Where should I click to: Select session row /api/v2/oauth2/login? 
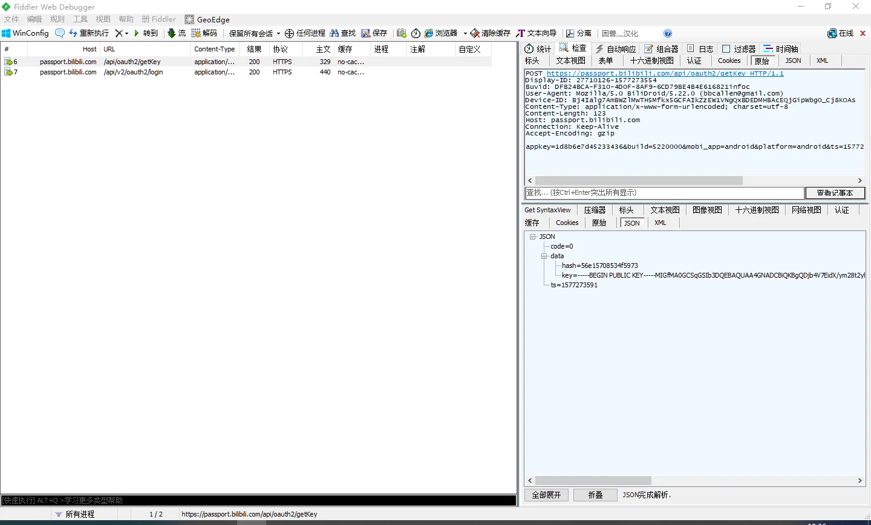tap(246, 72)
